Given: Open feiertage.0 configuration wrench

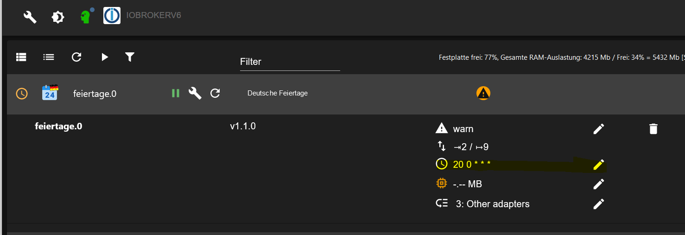Looking at the screenshot, I should coord(195,93).
